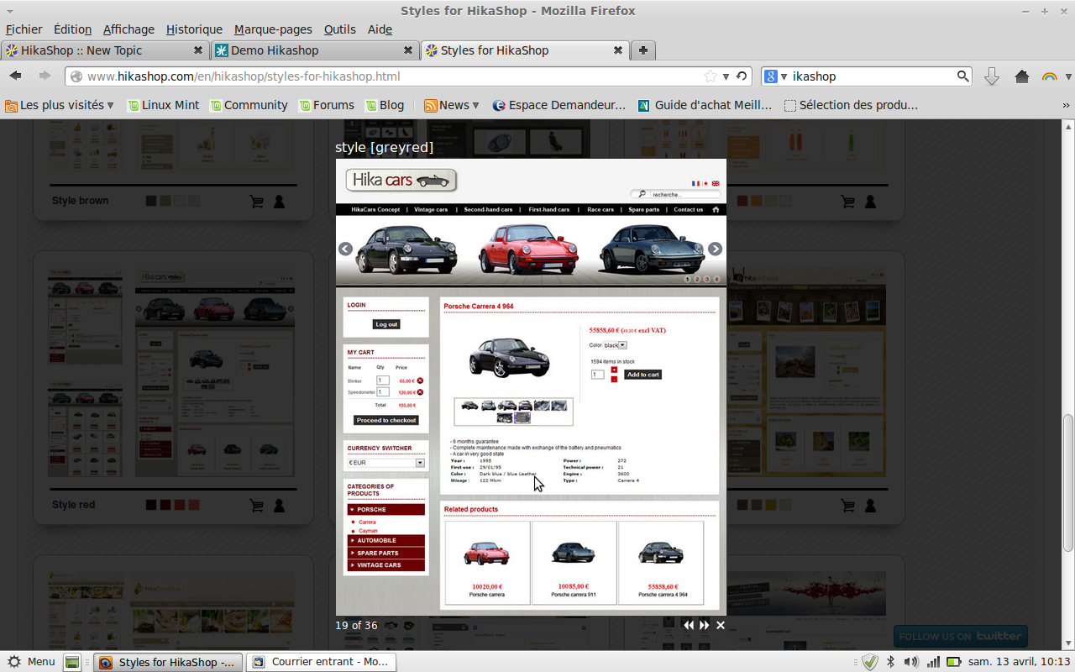Click the show-desktop icon beside Menu
The width and height of the screenshot is (1075, 672).
pyautogui.click(x=72, y=662)
